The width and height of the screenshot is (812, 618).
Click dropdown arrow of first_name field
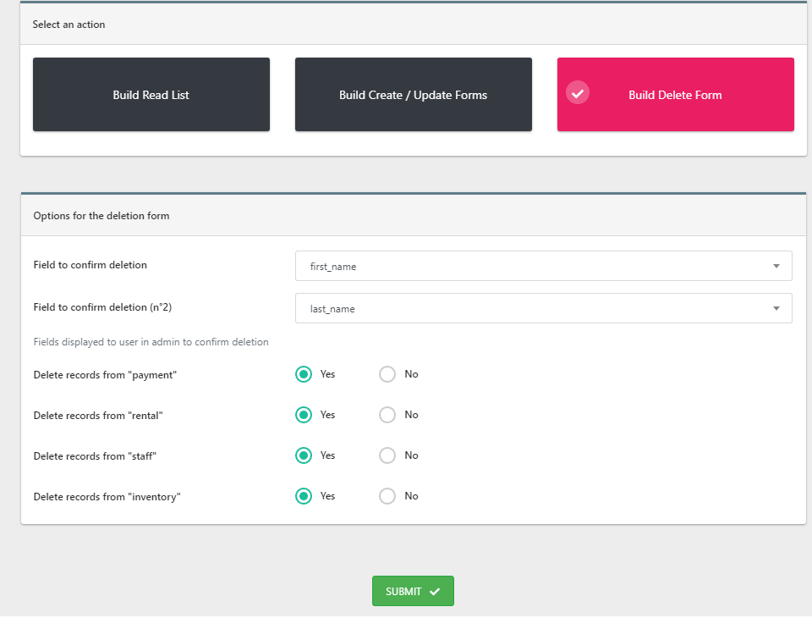[x=776, y=266]
